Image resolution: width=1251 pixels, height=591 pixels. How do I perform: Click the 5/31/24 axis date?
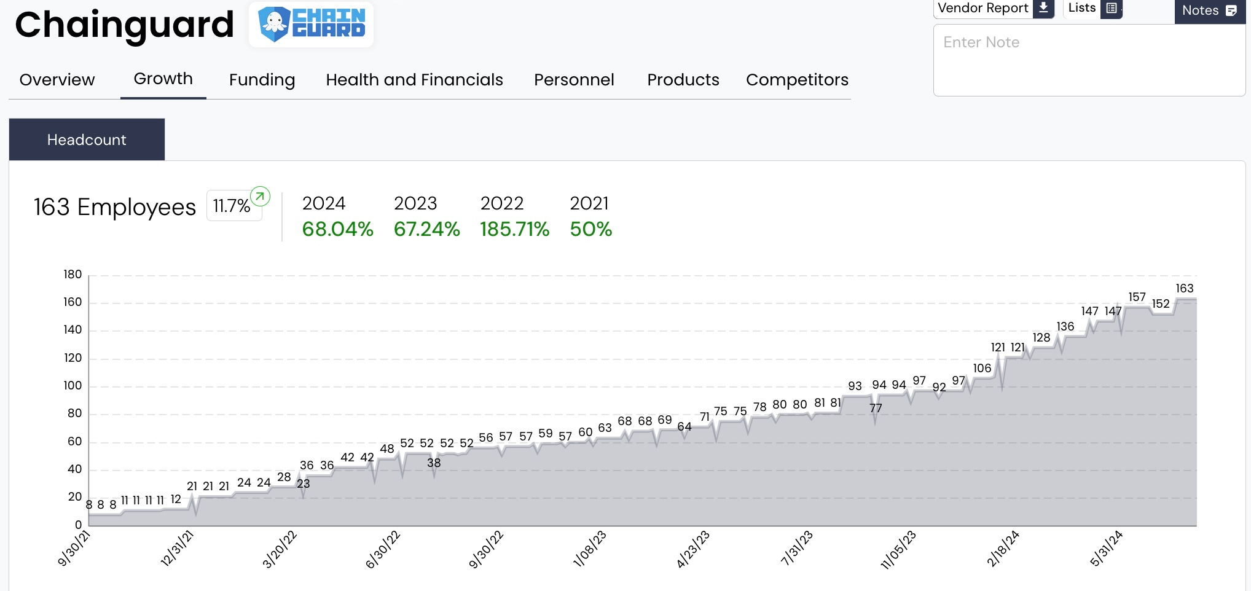click(1106, 549)
